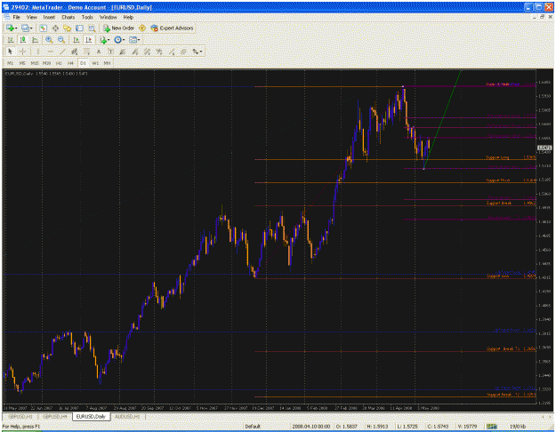The image size is (556, 432).
Task: Select the Horizontal Line drawing tool
Action: [x=50, y=52]
